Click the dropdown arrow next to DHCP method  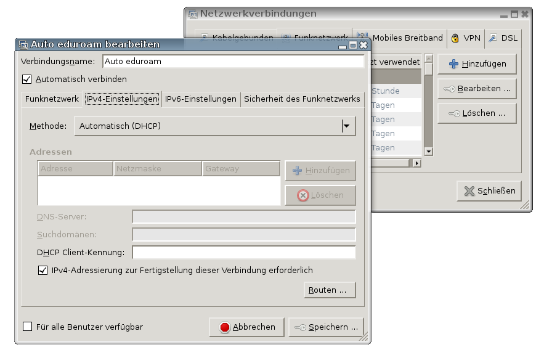tap(347, 126)
